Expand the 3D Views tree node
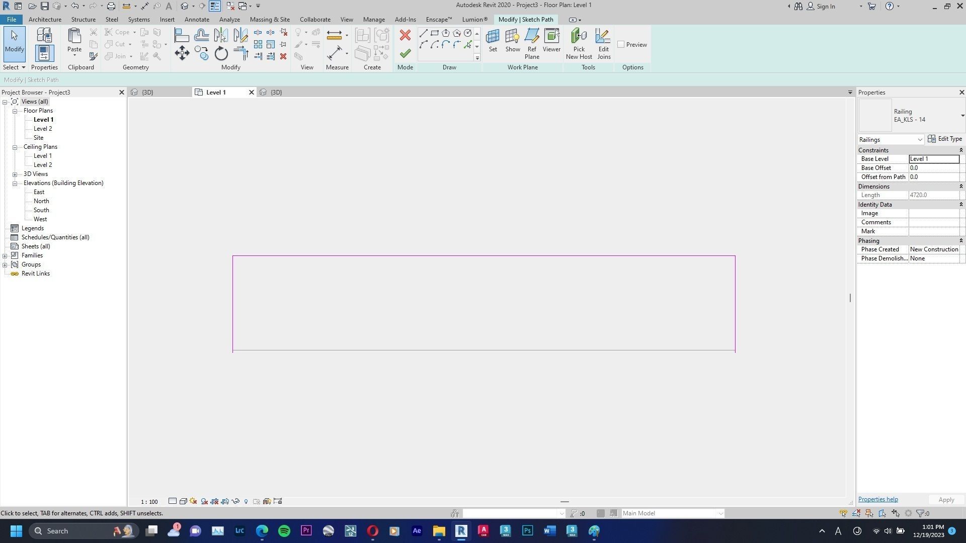This screenshot has height=543, width=966. (15, 174)
